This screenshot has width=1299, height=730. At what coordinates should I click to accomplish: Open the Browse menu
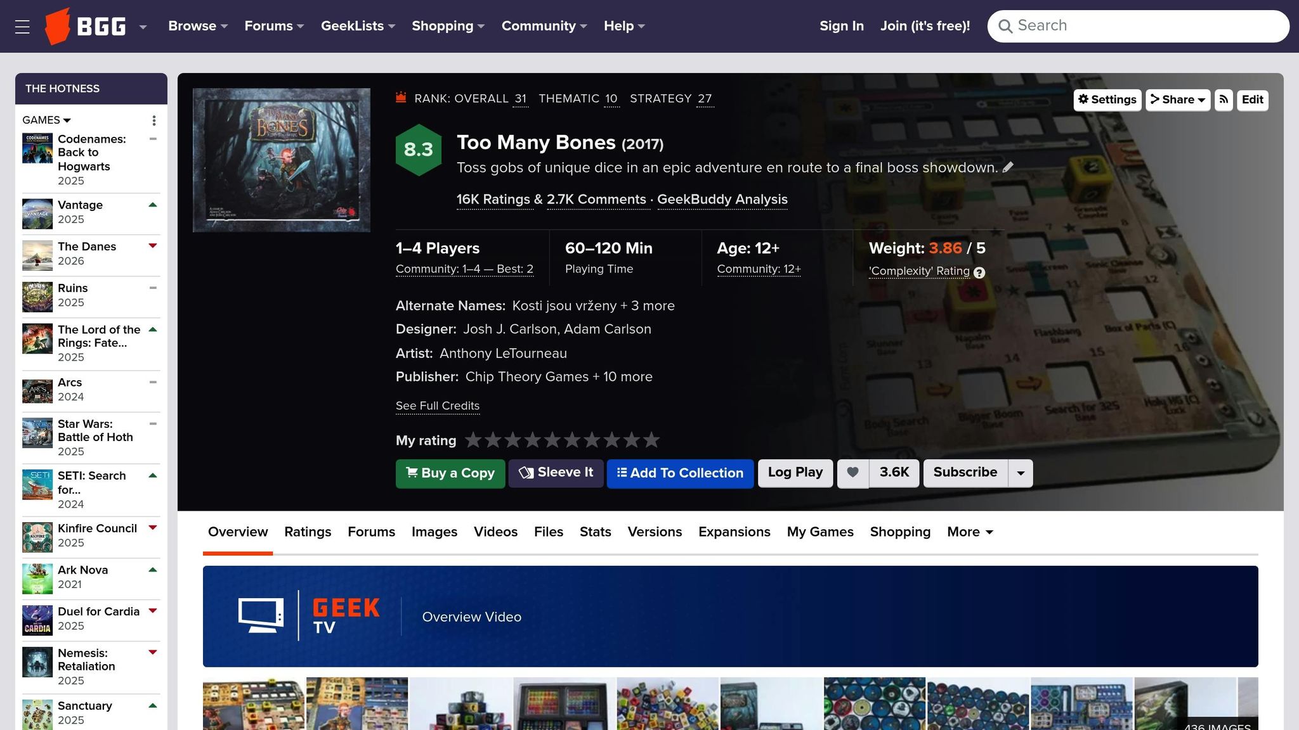point(198,26)
